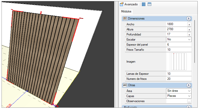Switch to the categorized list view icon

(144, 4)
